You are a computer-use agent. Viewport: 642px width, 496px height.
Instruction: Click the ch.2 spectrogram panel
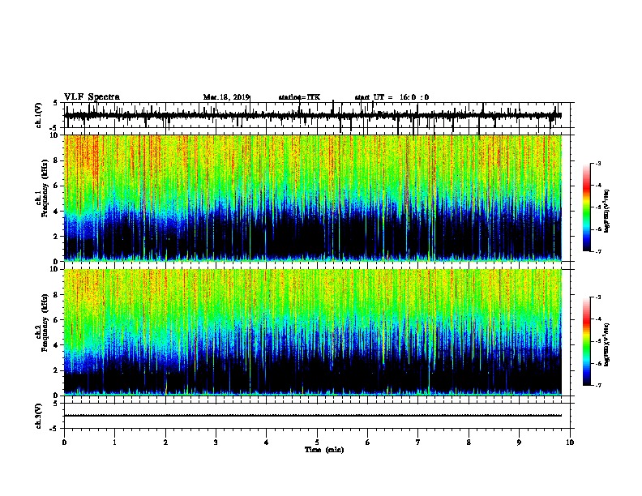(x=317, y=332)
